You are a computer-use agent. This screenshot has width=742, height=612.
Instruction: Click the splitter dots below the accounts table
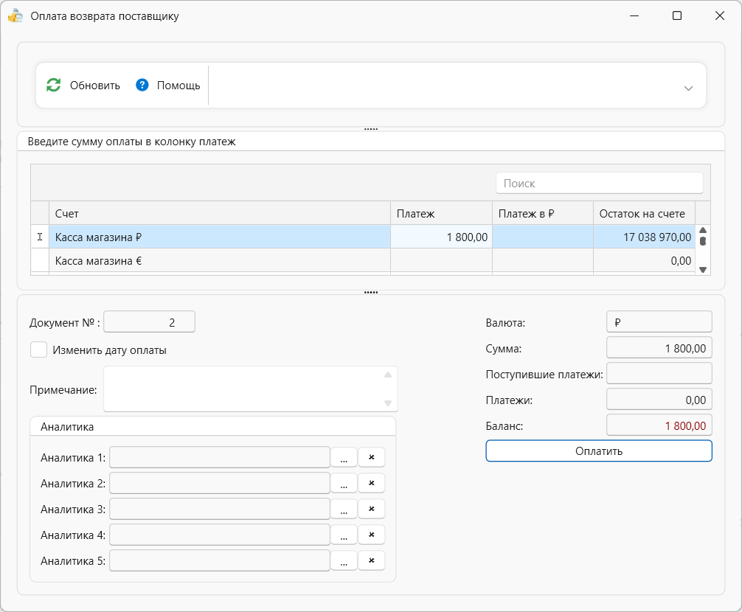371,292
